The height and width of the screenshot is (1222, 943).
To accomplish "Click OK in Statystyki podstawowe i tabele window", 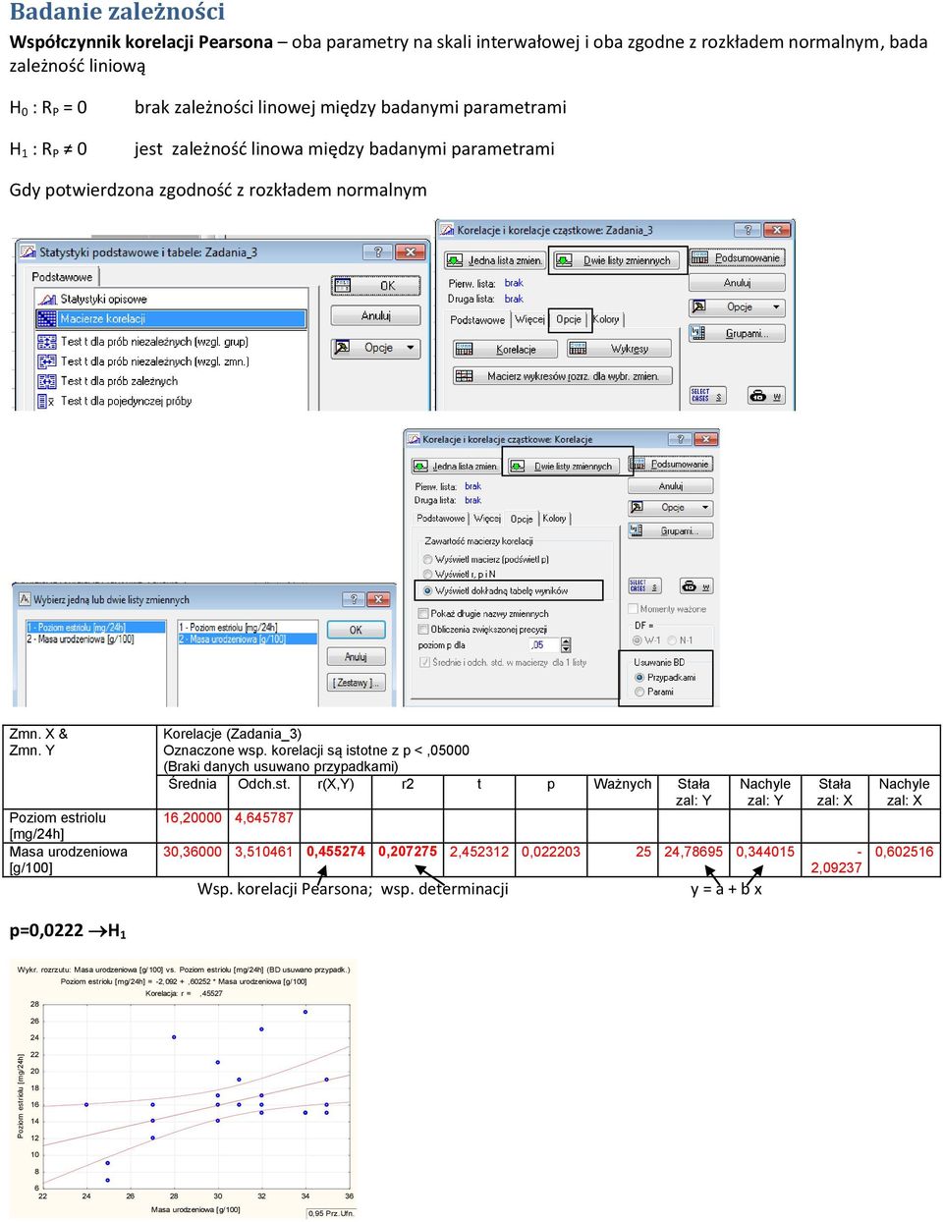I will [376, 286].
